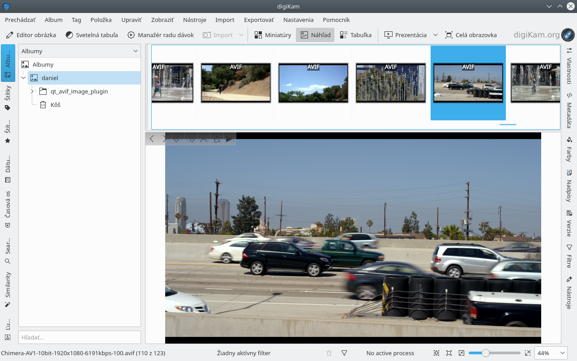Click the digiKam.org globe logo
The height and width of the screenshot is (361, 577).
coord(568,35)
